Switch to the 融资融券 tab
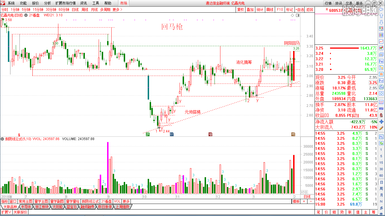This screenshot has height=216, width=385. pos(87,207)
